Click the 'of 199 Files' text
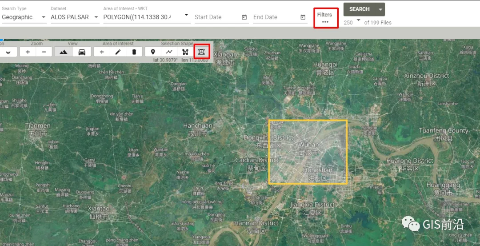 point(378,22)
